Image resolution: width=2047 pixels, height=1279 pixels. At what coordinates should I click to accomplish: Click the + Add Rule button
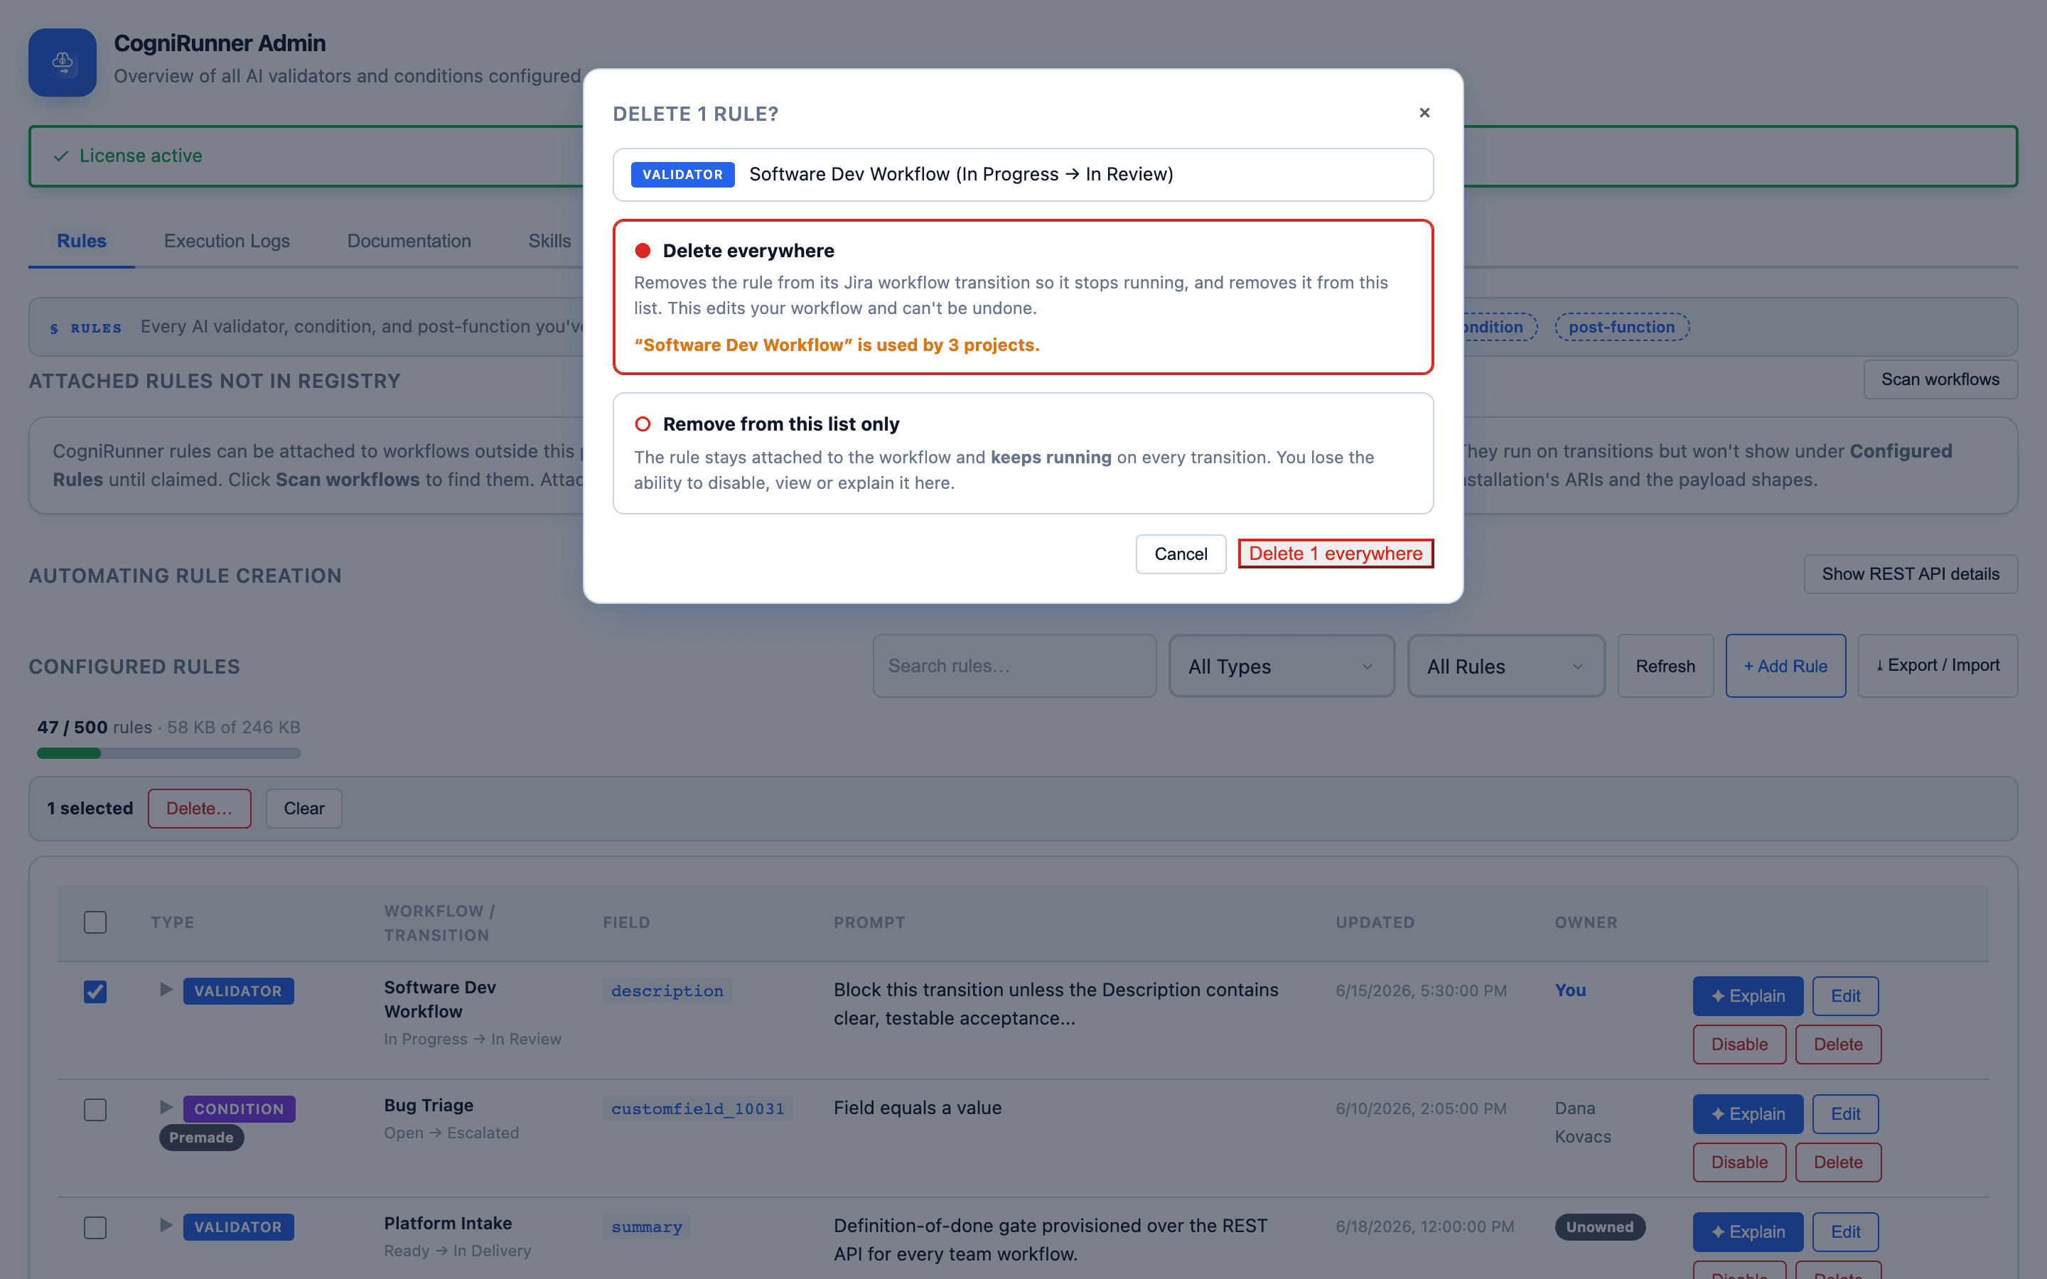click(x=1785, y=666)
